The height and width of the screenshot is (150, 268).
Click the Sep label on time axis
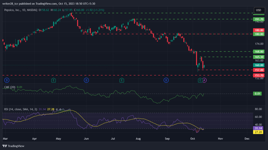[x=167, y=139]
